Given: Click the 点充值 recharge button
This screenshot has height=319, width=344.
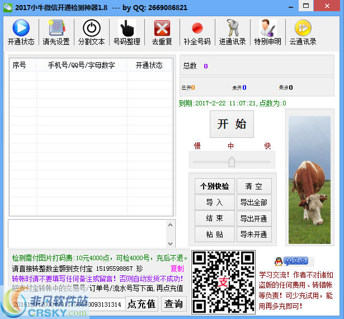Looking at the screenshot, I should tap(142, 304).
